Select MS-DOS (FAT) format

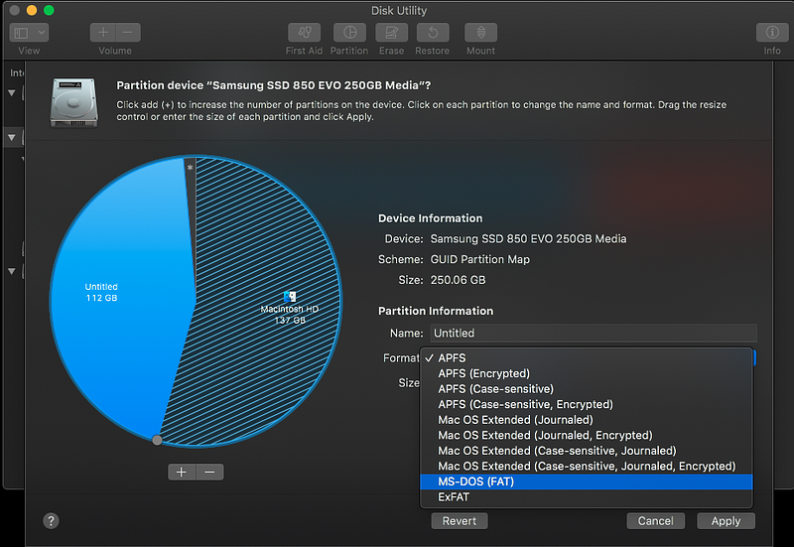click(x=586, y=481)
